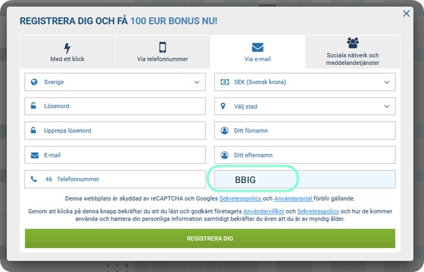The height and width of the screenshot is (272, 424).
Task: Click the map pin icon beside Välj stad
Action: (223, 106)
